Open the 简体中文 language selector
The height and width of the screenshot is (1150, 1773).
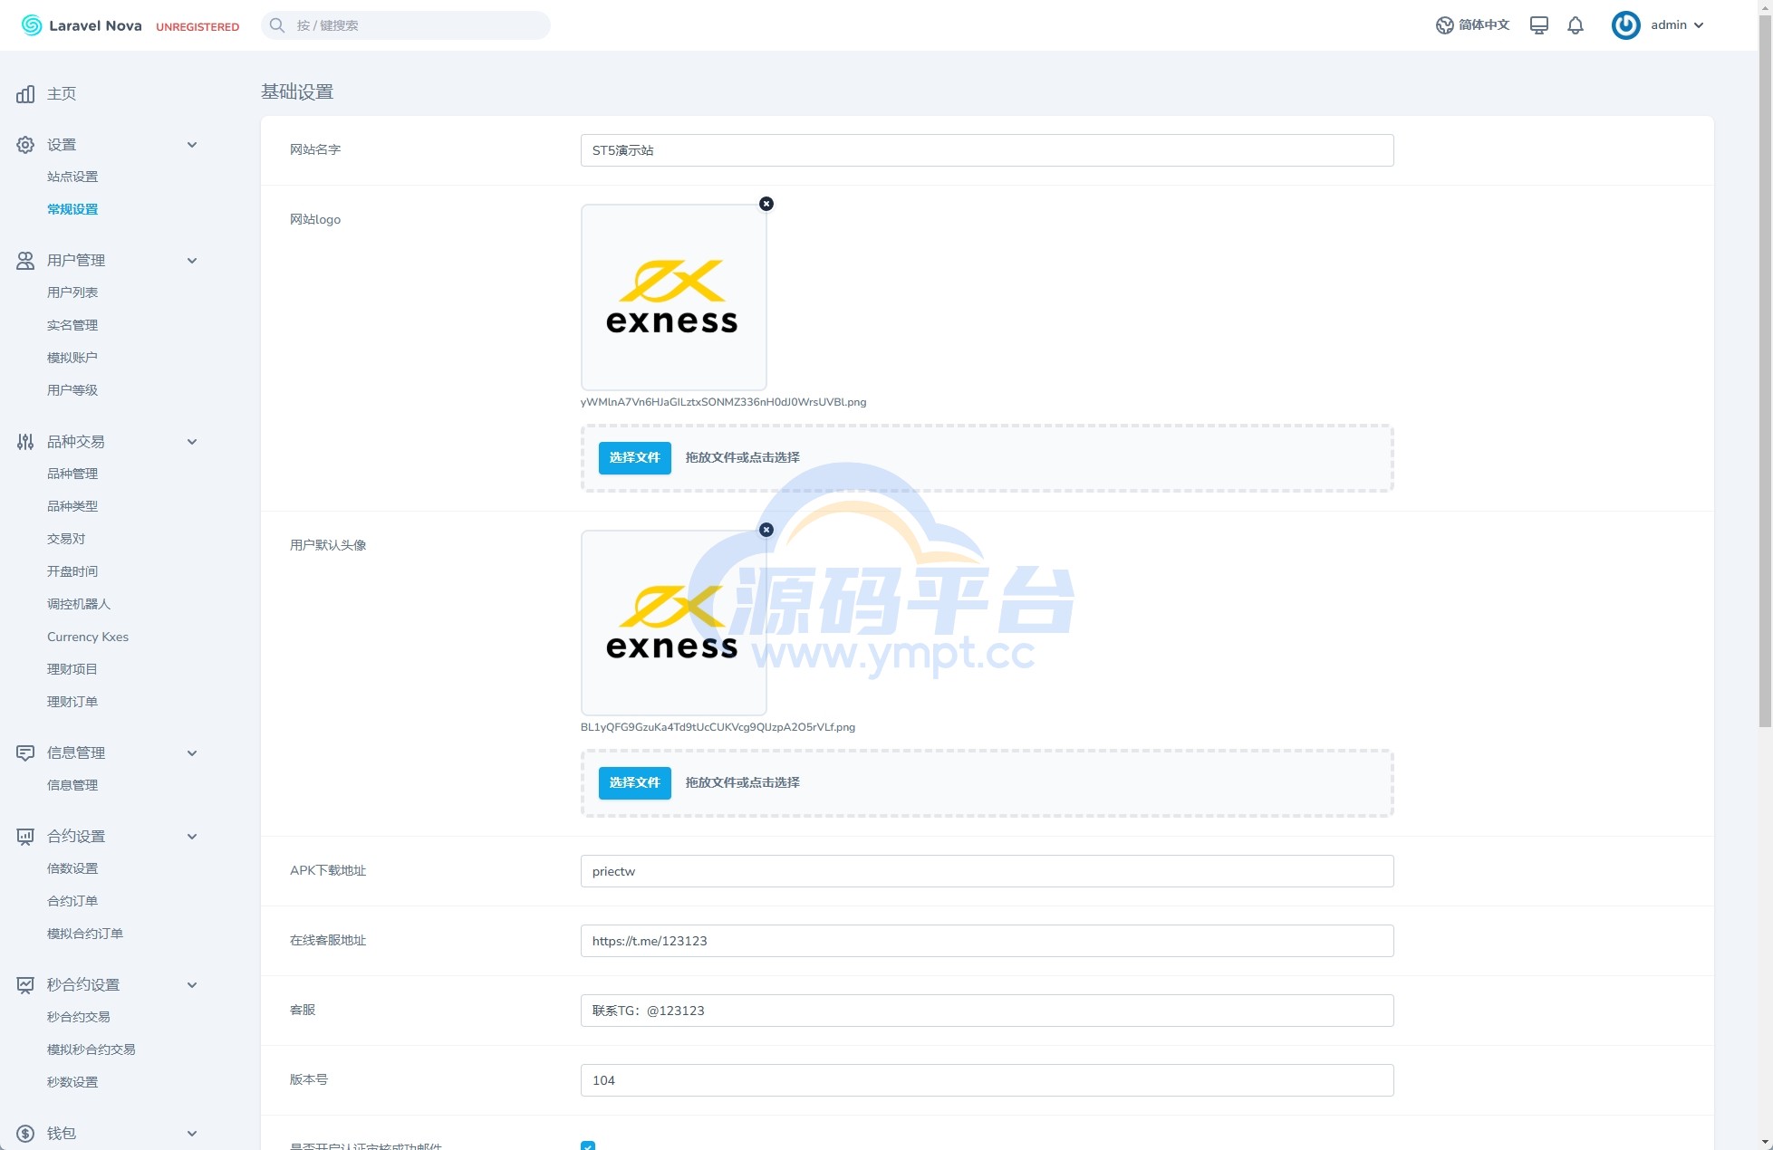(x=1473, y=25)
